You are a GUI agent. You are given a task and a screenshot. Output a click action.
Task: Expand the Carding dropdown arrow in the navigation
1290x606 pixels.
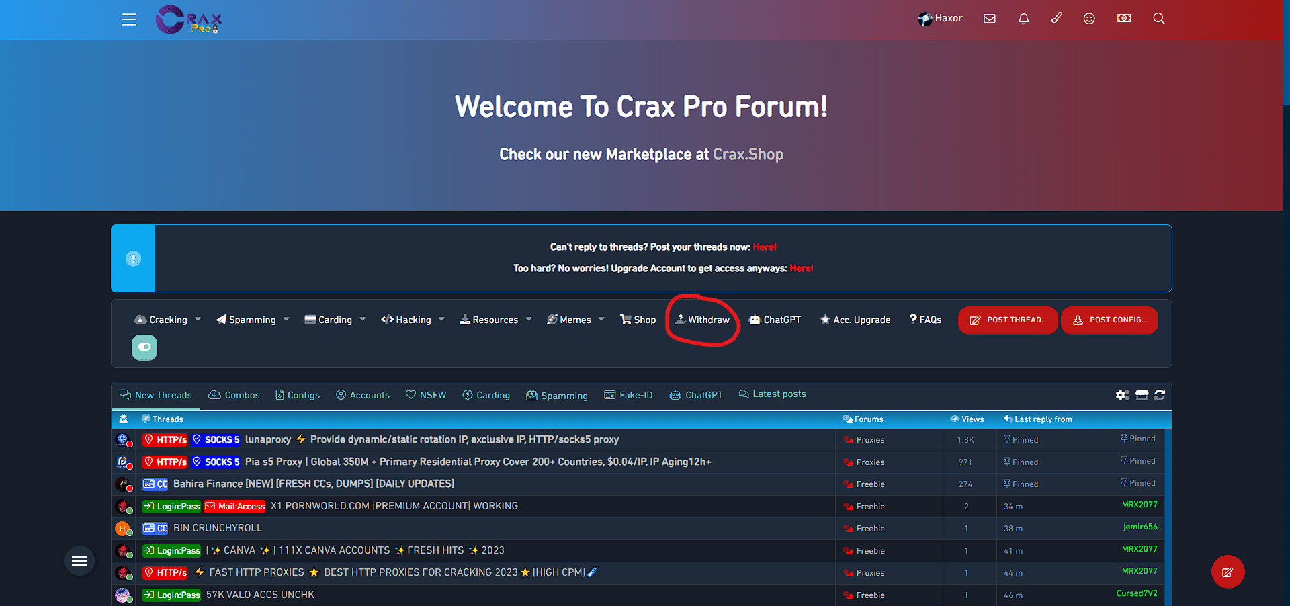[x=363, y=320]
